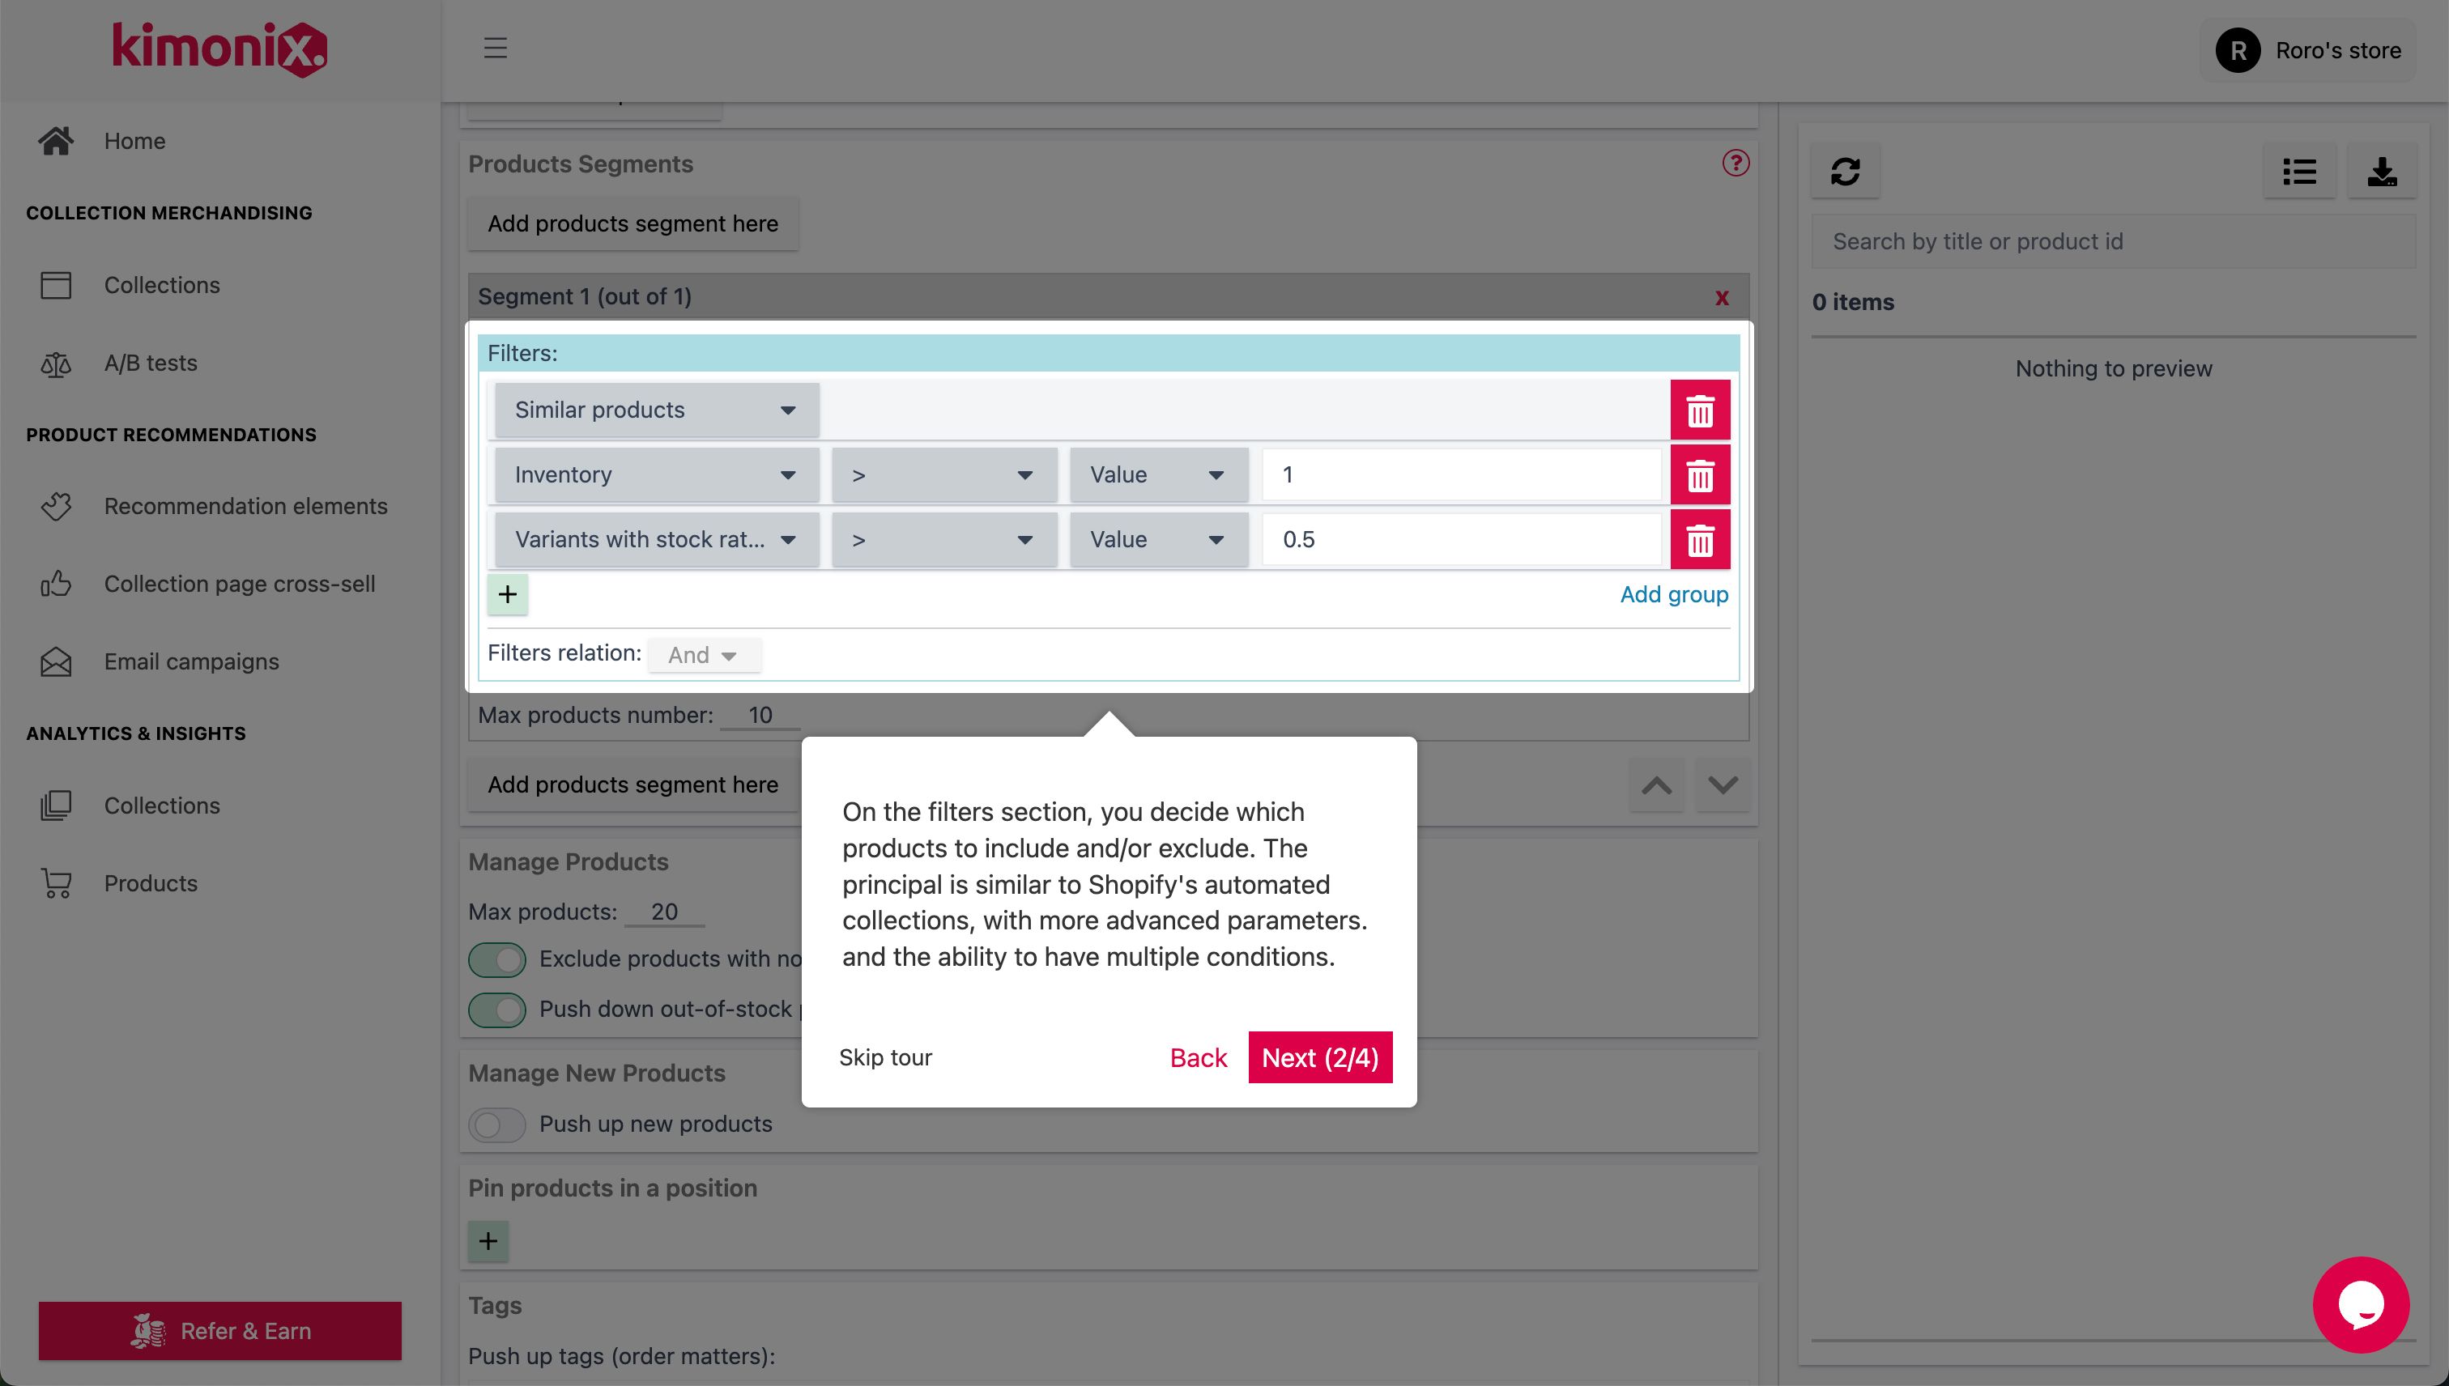The height and width of the screenshot is (1386, 2449).
Task: Expand the Filters relation And dropdown
Action: point(704,655)
